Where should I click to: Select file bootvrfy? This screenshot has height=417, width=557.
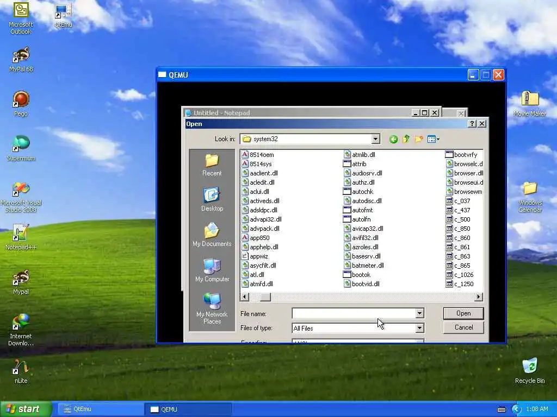coord(461,155)
